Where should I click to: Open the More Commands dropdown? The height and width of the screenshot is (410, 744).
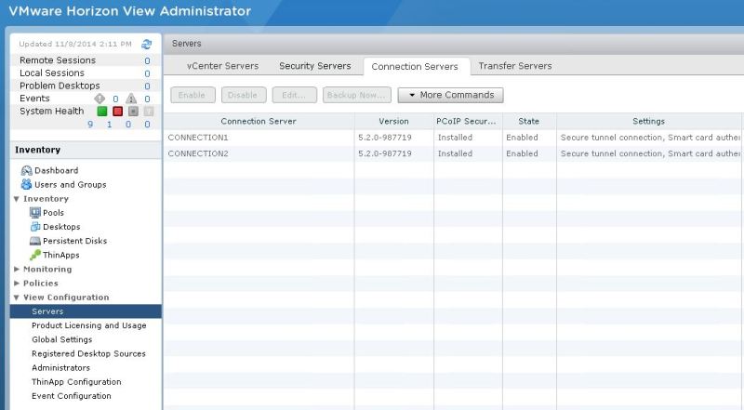[x=450, y=95]
